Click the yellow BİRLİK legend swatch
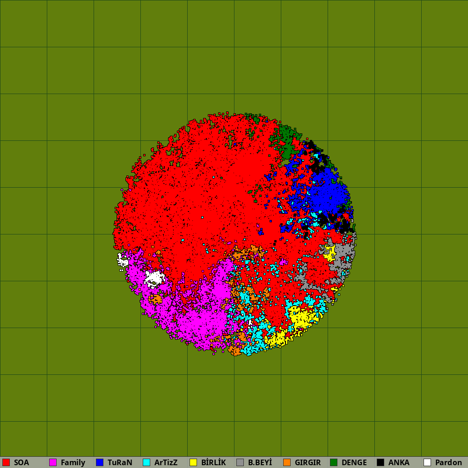The image size is (468, 468). (193, 462)
